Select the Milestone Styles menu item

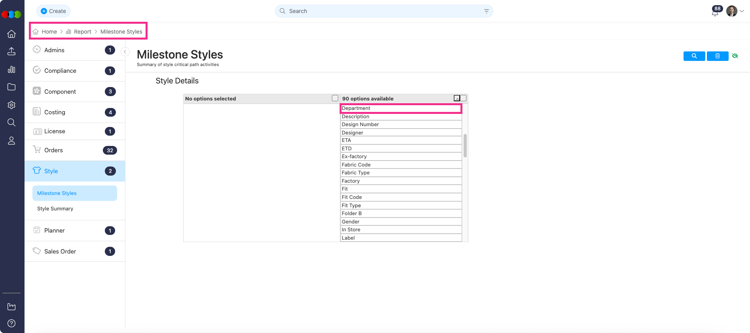57,193
